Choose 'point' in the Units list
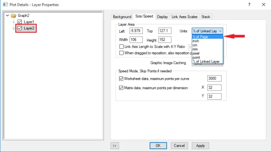 tap(207, 58)
